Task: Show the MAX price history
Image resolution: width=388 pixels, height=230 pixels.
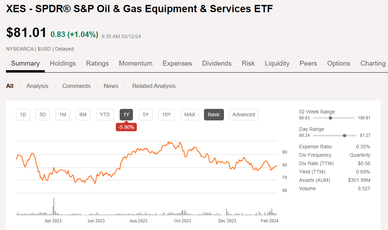Action: (x=190, y=114)
